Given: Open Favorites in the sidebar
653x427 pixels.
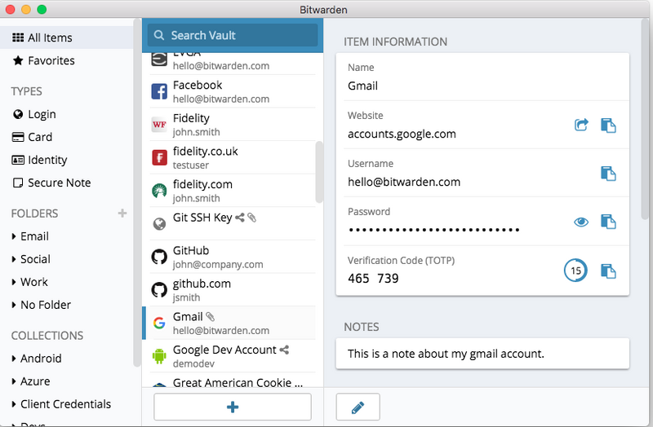Looking at the screenshot, I should (51, 60).
